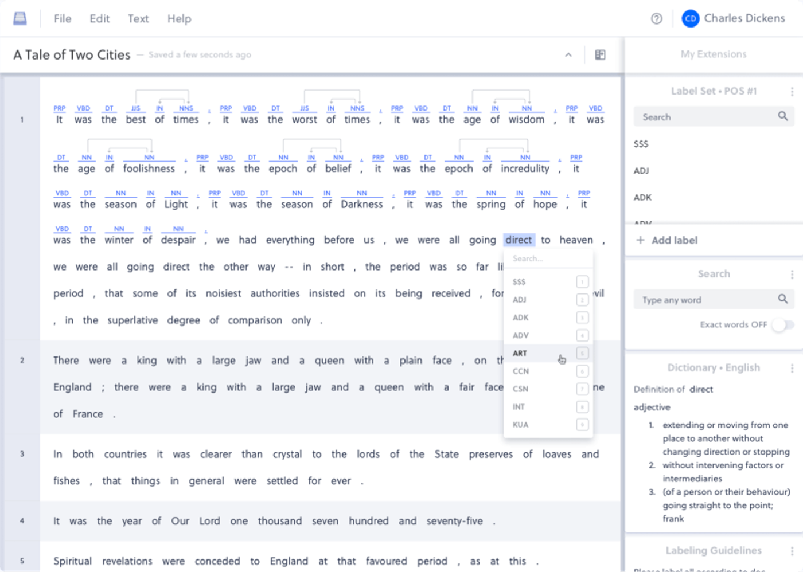Click the Label Set • POS #1 panel title
803x572 pixels.
coord(714,91)
